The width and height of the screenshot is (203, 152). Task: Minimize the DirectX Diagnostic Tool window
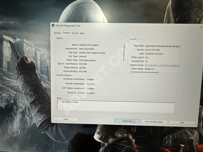(182, 27)
